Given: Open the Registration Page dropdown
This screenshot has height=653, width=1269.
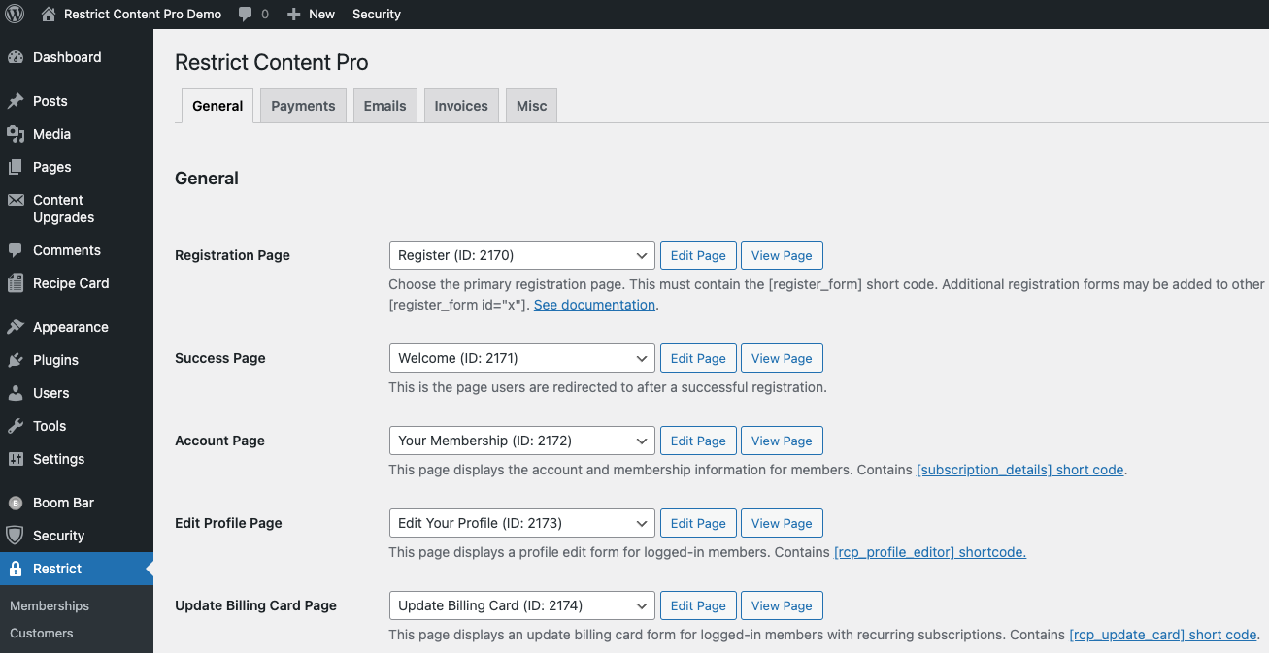Looking at the screenshot, I should (x=521, y=255).
